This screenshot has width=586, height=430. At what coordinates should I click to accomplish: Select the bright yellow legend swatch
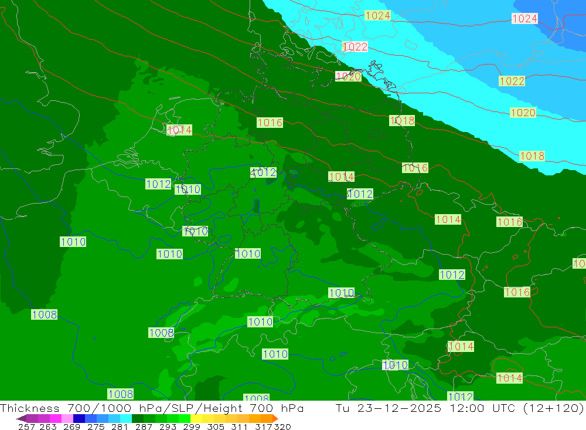tap(196, 418)
